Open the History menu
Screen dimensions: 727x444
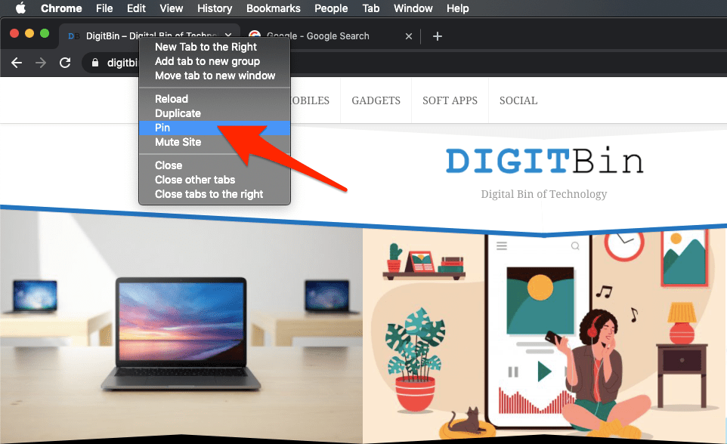coord(215,8)
